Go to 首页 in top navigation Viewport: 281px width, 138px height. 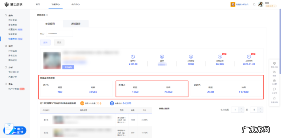click(x=38, y=4)
